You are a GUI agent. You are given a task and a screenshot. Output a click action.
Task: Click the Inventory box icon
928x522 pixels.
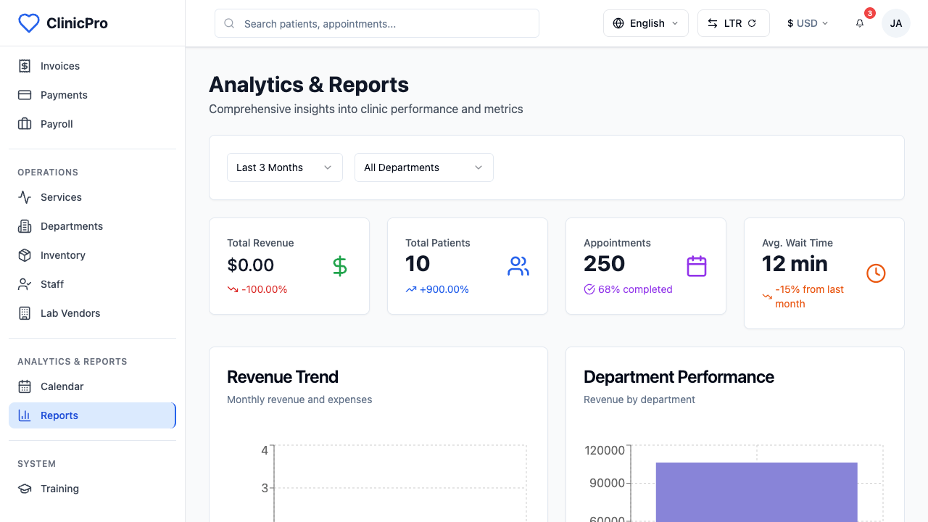click(25, 255)
